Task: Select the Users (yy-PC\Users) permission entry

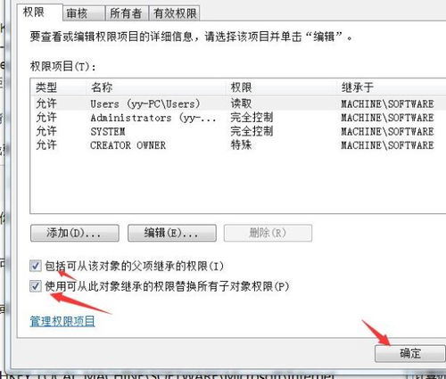Action: pos(238,103)
